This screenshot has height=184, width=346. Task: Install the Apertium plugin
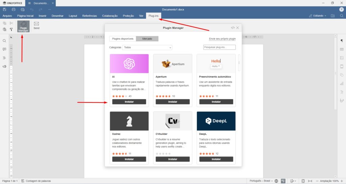[x=173, y=102]
